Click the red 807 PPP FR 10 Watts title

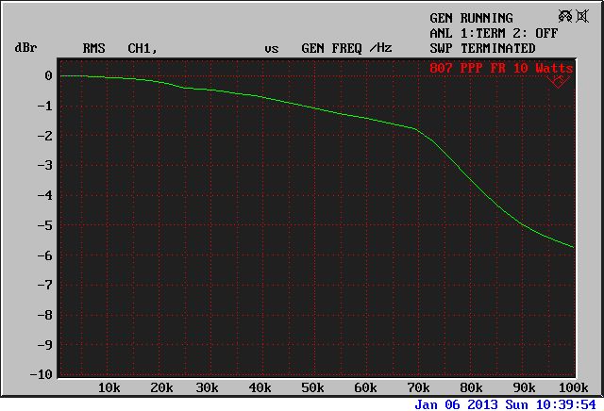pos(500,69)
